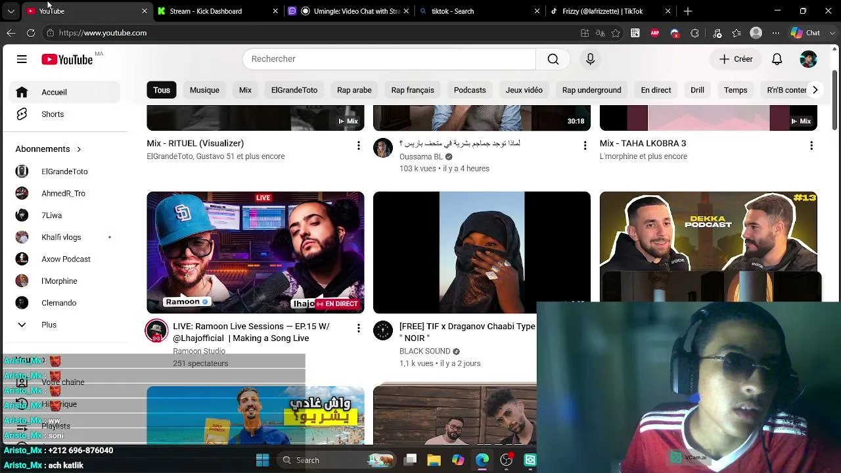
Task: Filter by the Jeux vidéo chip
Action: point(524,90)
